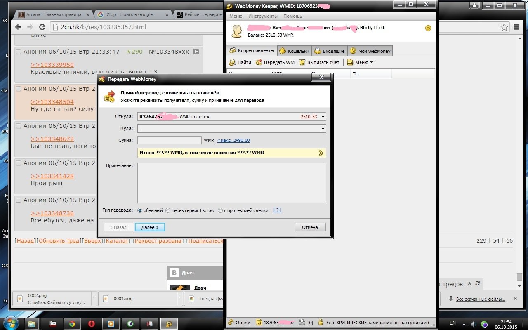The width and height of the screenshot is (528, 330).
Task: Click the WebMoney Keeper taskbar icon
Action: point(169,323)
